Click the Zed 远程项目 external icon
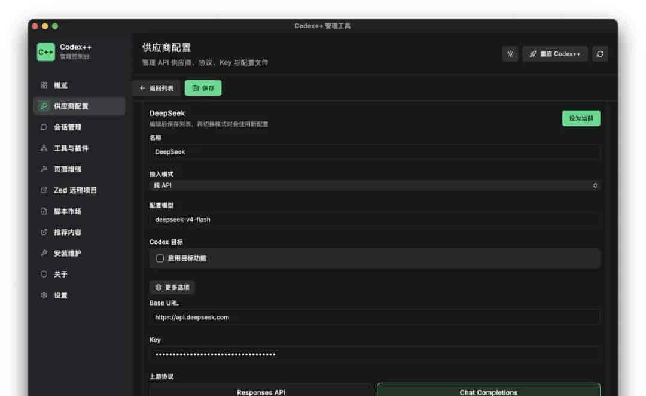The width and height of the screenshot is (646, 396). pos(44,190)
